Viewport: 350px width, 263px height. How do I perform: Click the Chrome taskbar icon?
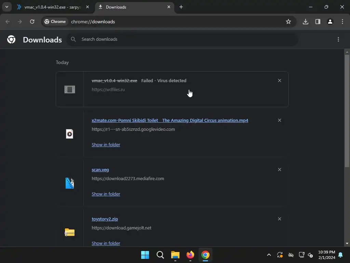[205, 255]
